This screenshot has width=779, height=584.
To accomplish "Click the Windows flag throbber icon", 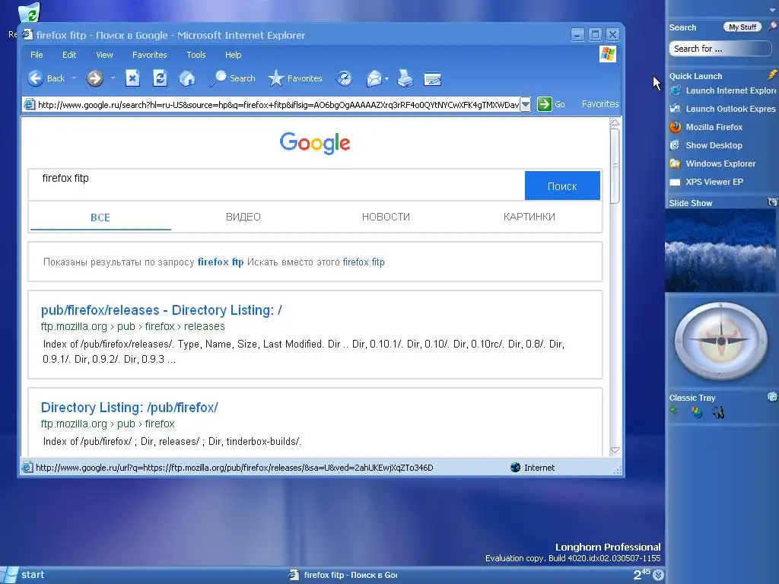I will tap(608, 54).
